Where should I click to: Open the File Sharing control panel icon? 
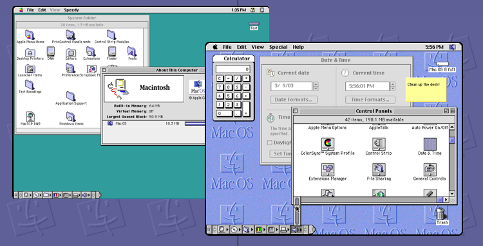pyautogui.click(x=379, y=169)
